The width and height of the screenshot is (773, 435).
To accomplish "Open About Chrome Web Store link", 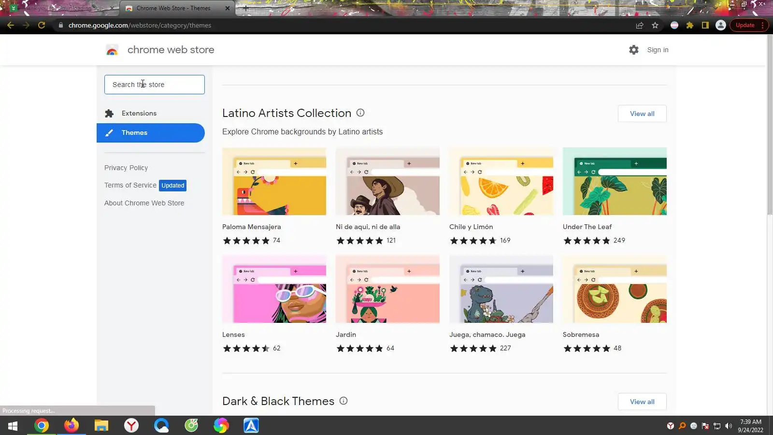I will point(144,203).
